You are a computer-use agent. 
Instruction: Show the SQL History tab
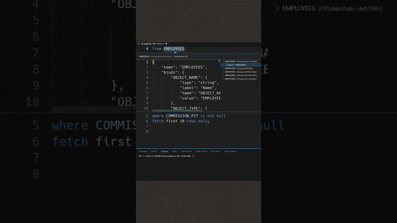(216, 151)
